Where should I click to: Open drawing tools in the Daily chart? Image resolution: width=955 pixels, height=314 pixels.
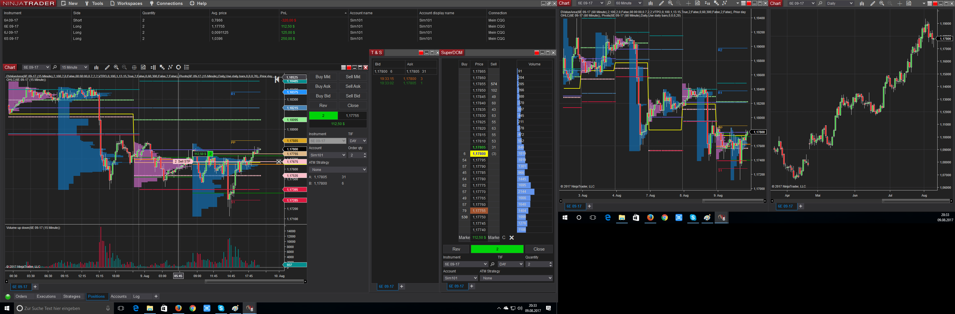coord(873,3)
